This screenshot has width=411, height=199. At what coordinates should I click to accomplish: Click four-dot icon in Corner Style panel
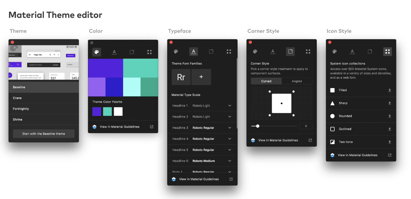tap(308, 52)
